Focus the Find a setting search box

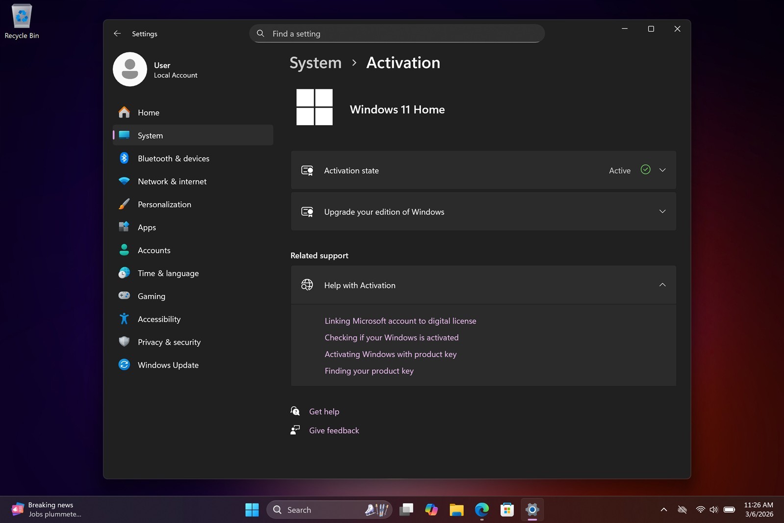click(397, 33)
